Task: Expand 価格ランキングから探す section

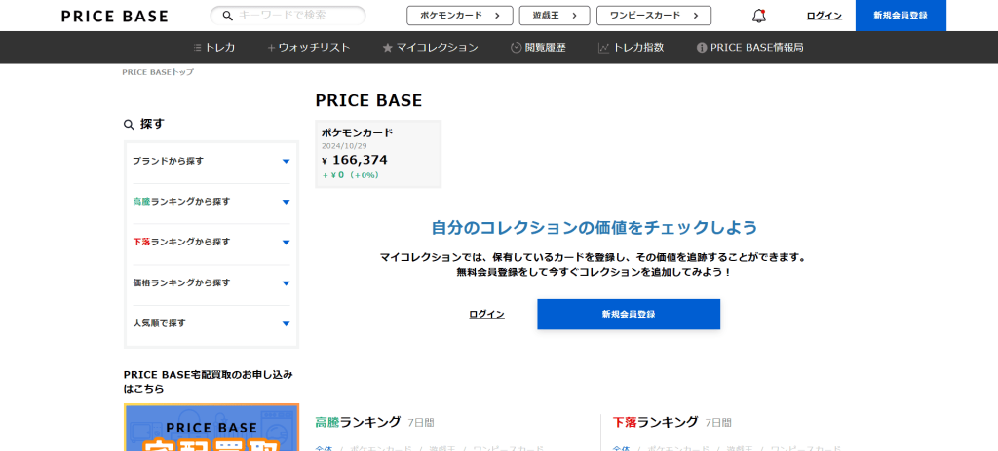Action: [x=211, y=283]
